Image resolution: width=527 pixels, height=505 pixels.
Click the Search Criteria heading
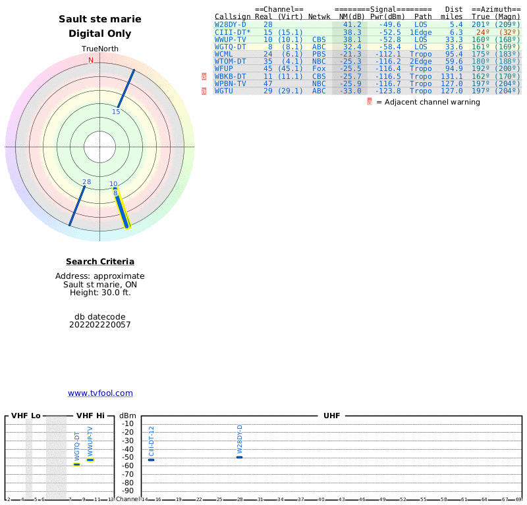tap(100, 262)
